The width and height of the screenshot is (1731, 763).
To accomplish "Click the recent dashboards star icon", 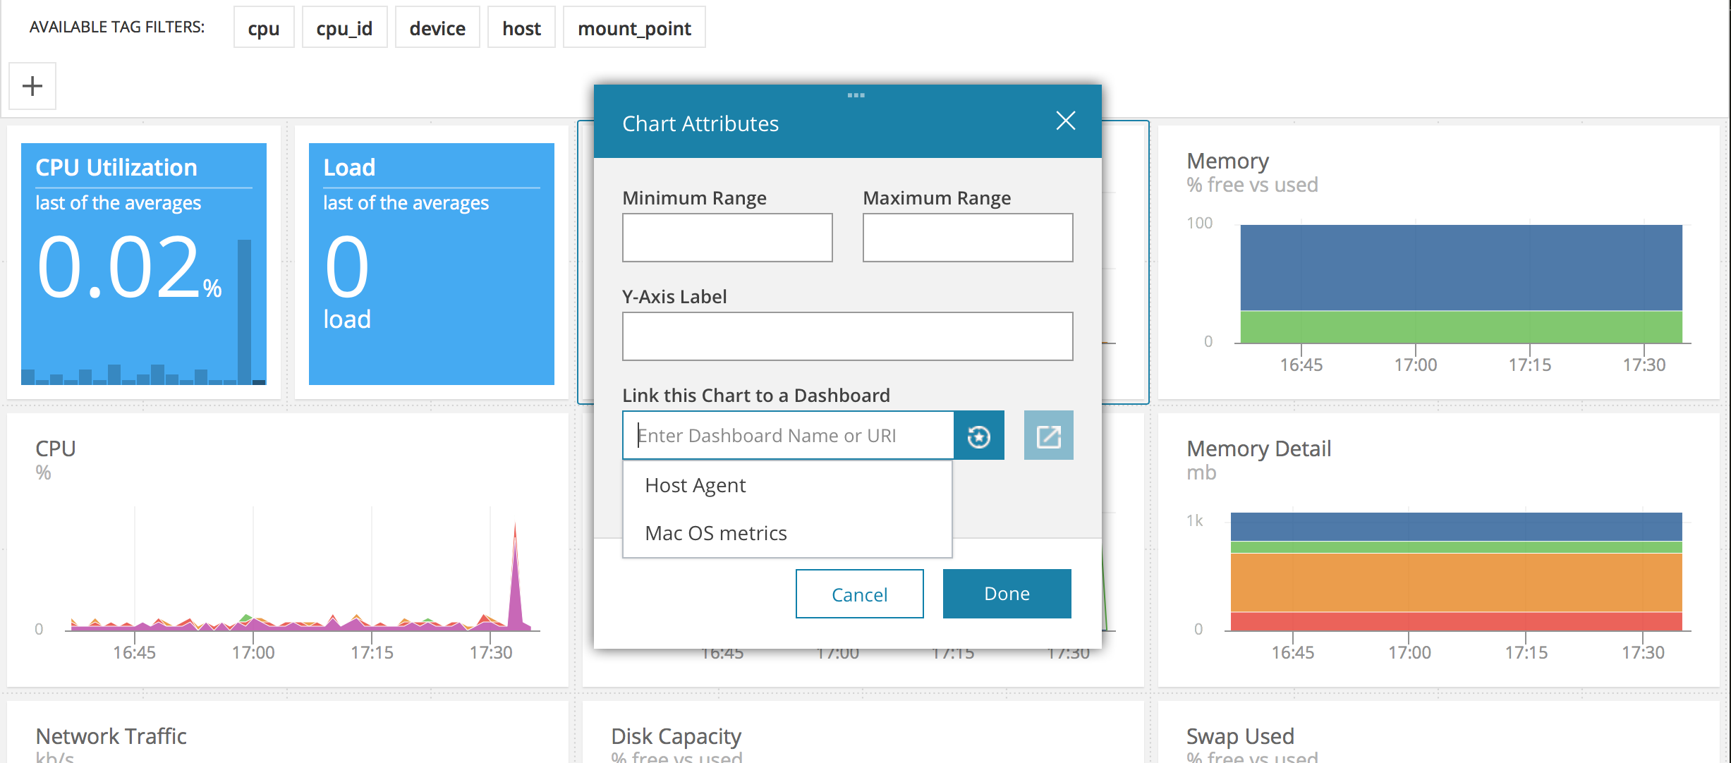I will (979, 435).
